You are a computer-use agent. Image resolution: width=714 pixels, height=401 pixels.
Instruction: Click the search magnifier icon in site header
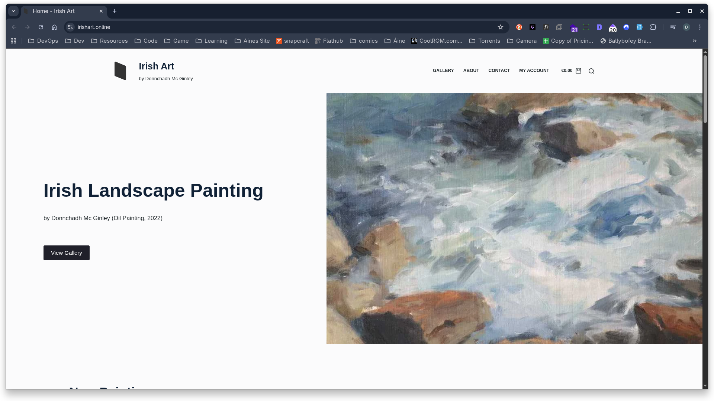[591, 71]
